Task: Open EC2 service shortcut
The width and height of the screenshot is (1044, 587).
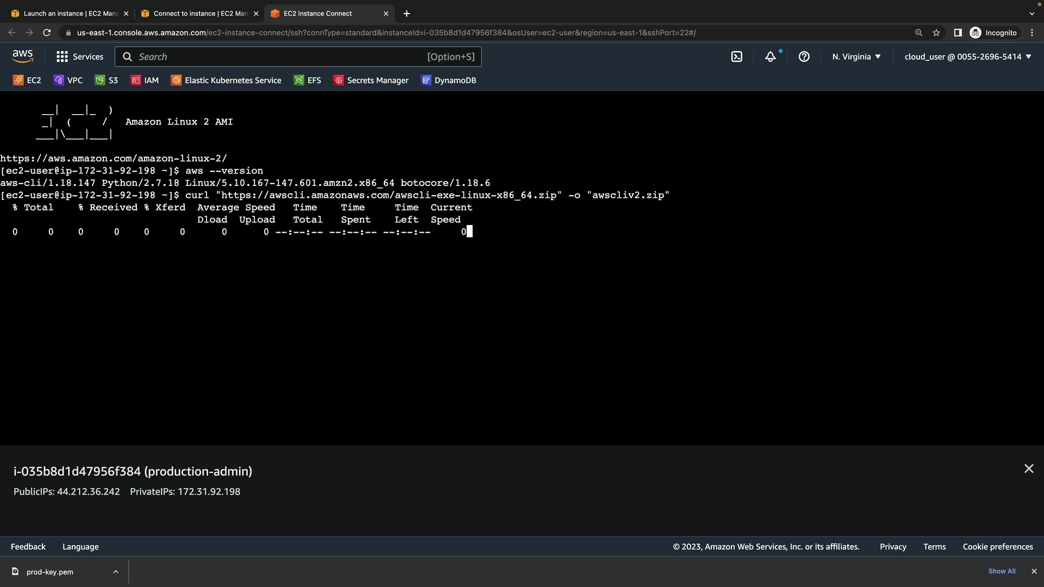Action: pos(27,80)
